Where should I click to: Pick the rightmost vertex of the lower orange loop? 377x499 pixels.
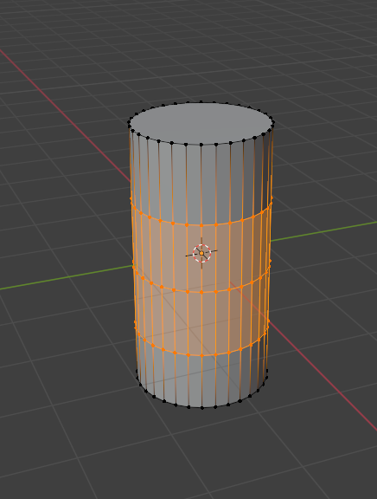tap(269, 321)
